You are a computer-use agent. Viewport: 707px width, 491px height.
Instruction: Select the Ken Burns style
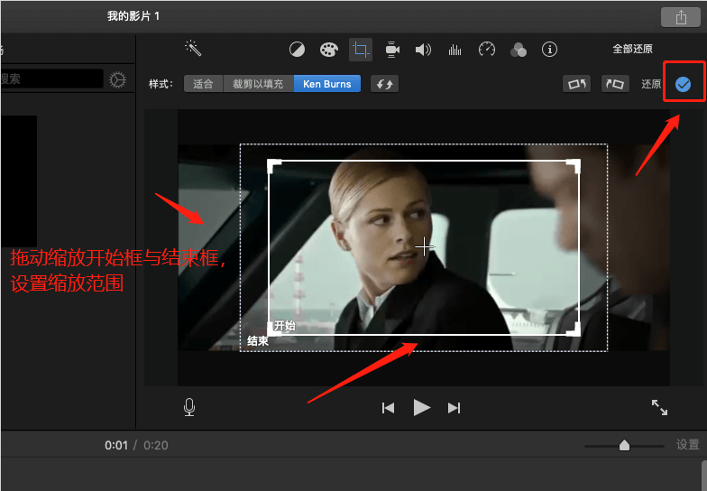coord(327,84)
